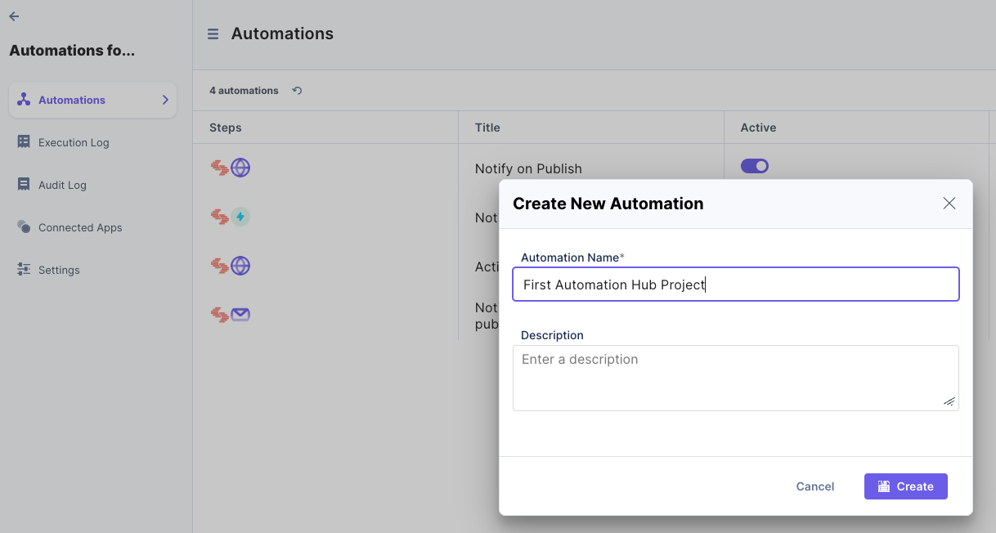The image size is (996, 533).
Task: Click the back arrow icon in sidebar
Action: tap(14, 16)
